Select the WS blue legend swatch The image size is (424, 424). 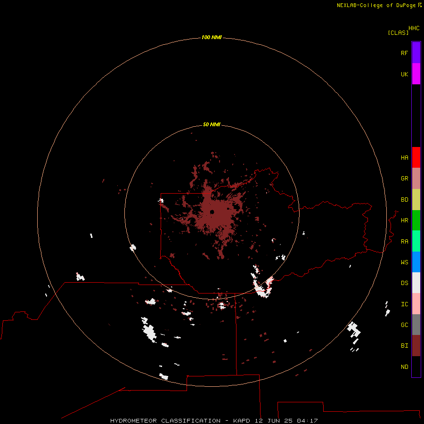pyautogui.click(x=416, y=262)
